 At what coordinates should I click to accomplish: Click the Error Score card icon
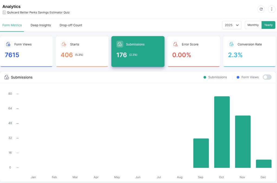tap(176, 44)
